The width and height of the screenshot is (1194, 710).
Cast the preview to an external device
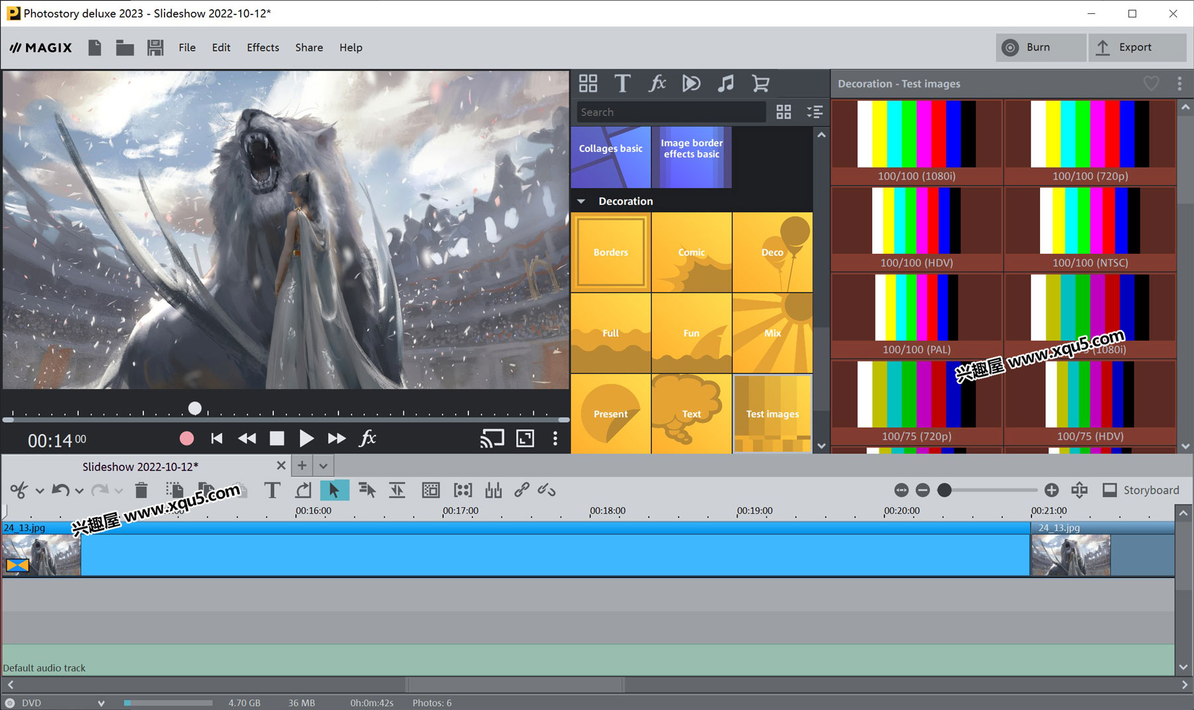492,438
